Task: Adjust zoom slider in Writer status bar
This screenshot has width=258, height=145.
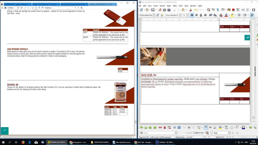Action: (x=245, y=137)
